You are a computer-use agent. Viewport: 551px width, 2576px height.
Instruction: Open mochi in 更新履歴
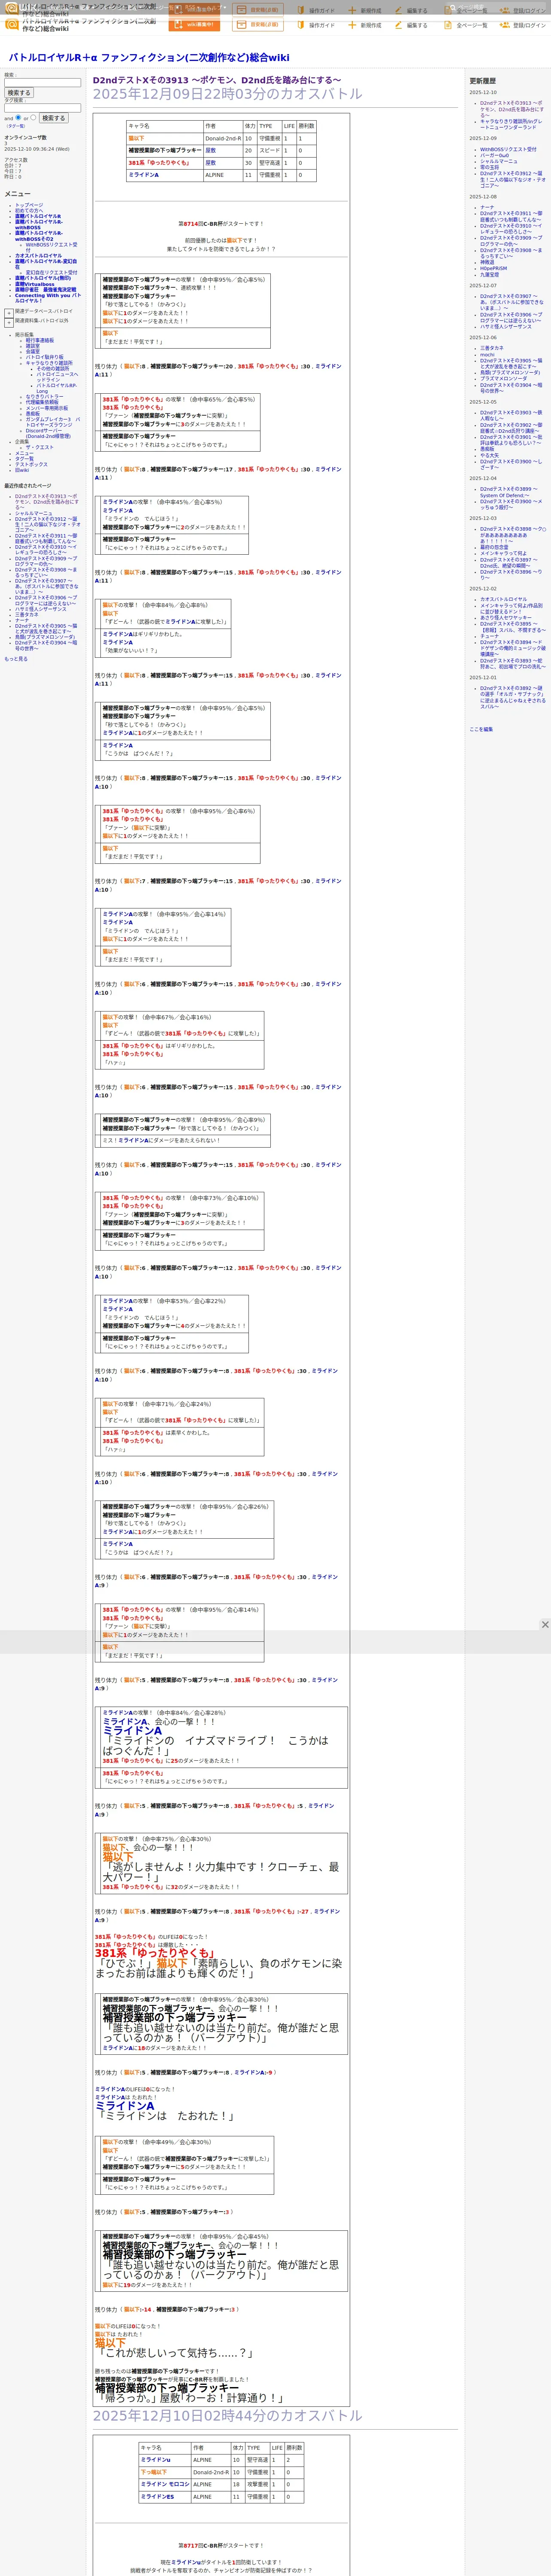click(487, 354)
